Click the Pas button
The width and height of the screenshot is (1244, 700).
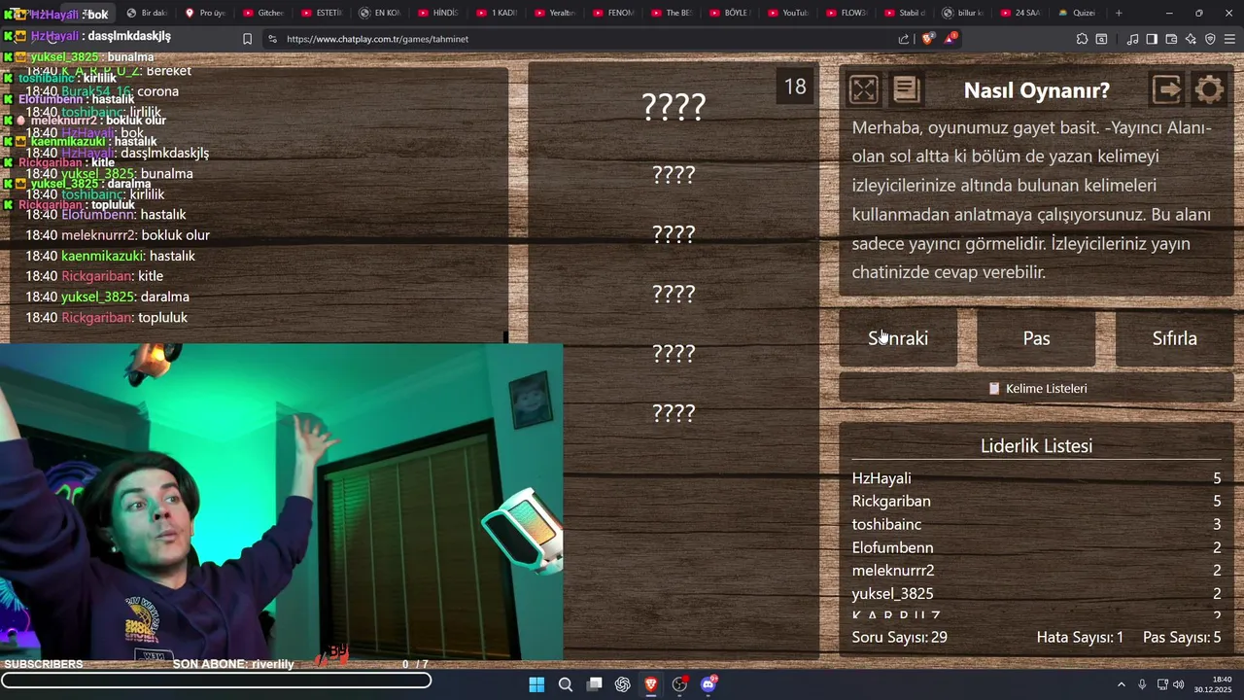pos(1036,338)
